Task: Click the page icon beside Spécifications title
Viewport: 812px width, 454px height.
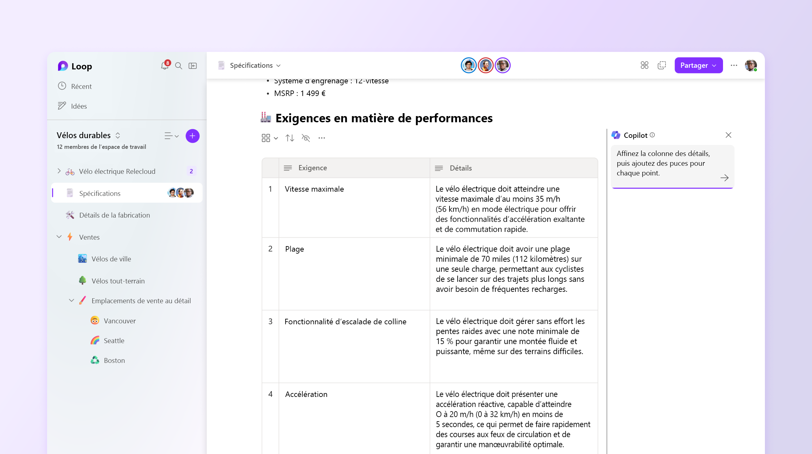Action: point(221,66)
